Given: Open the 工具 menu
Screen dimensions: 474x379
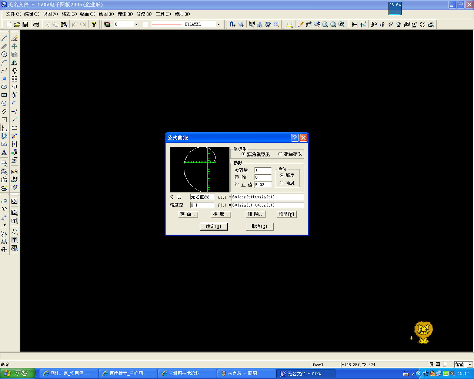Looking at the screenshot, I should coord(163,14).
